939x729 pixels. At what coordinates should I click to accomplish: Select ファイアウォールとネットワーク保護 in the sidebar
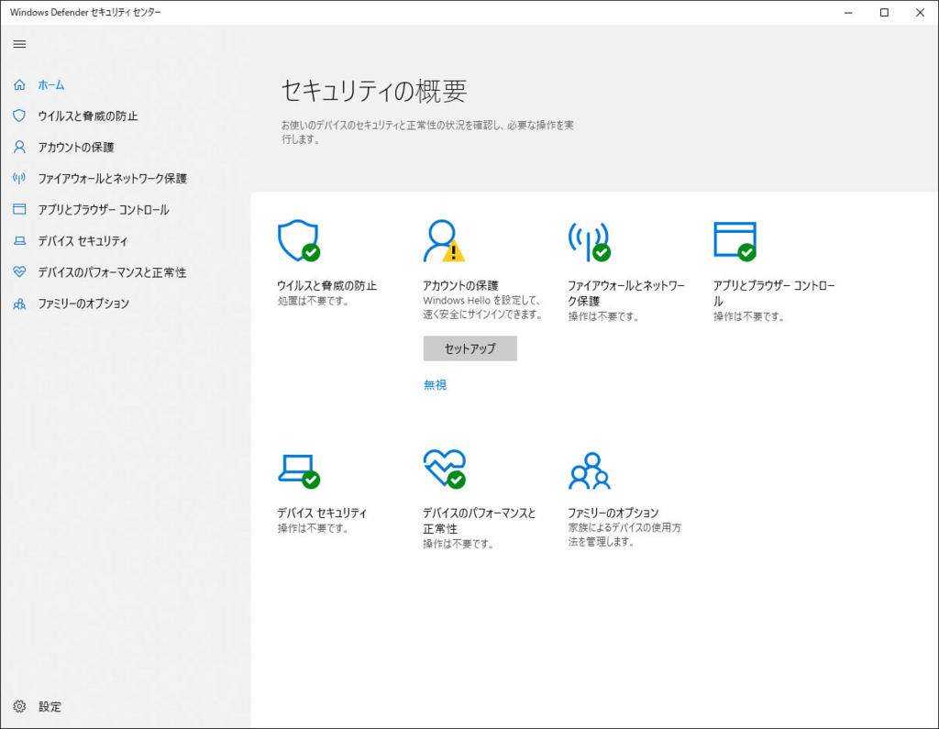point(113,179)
